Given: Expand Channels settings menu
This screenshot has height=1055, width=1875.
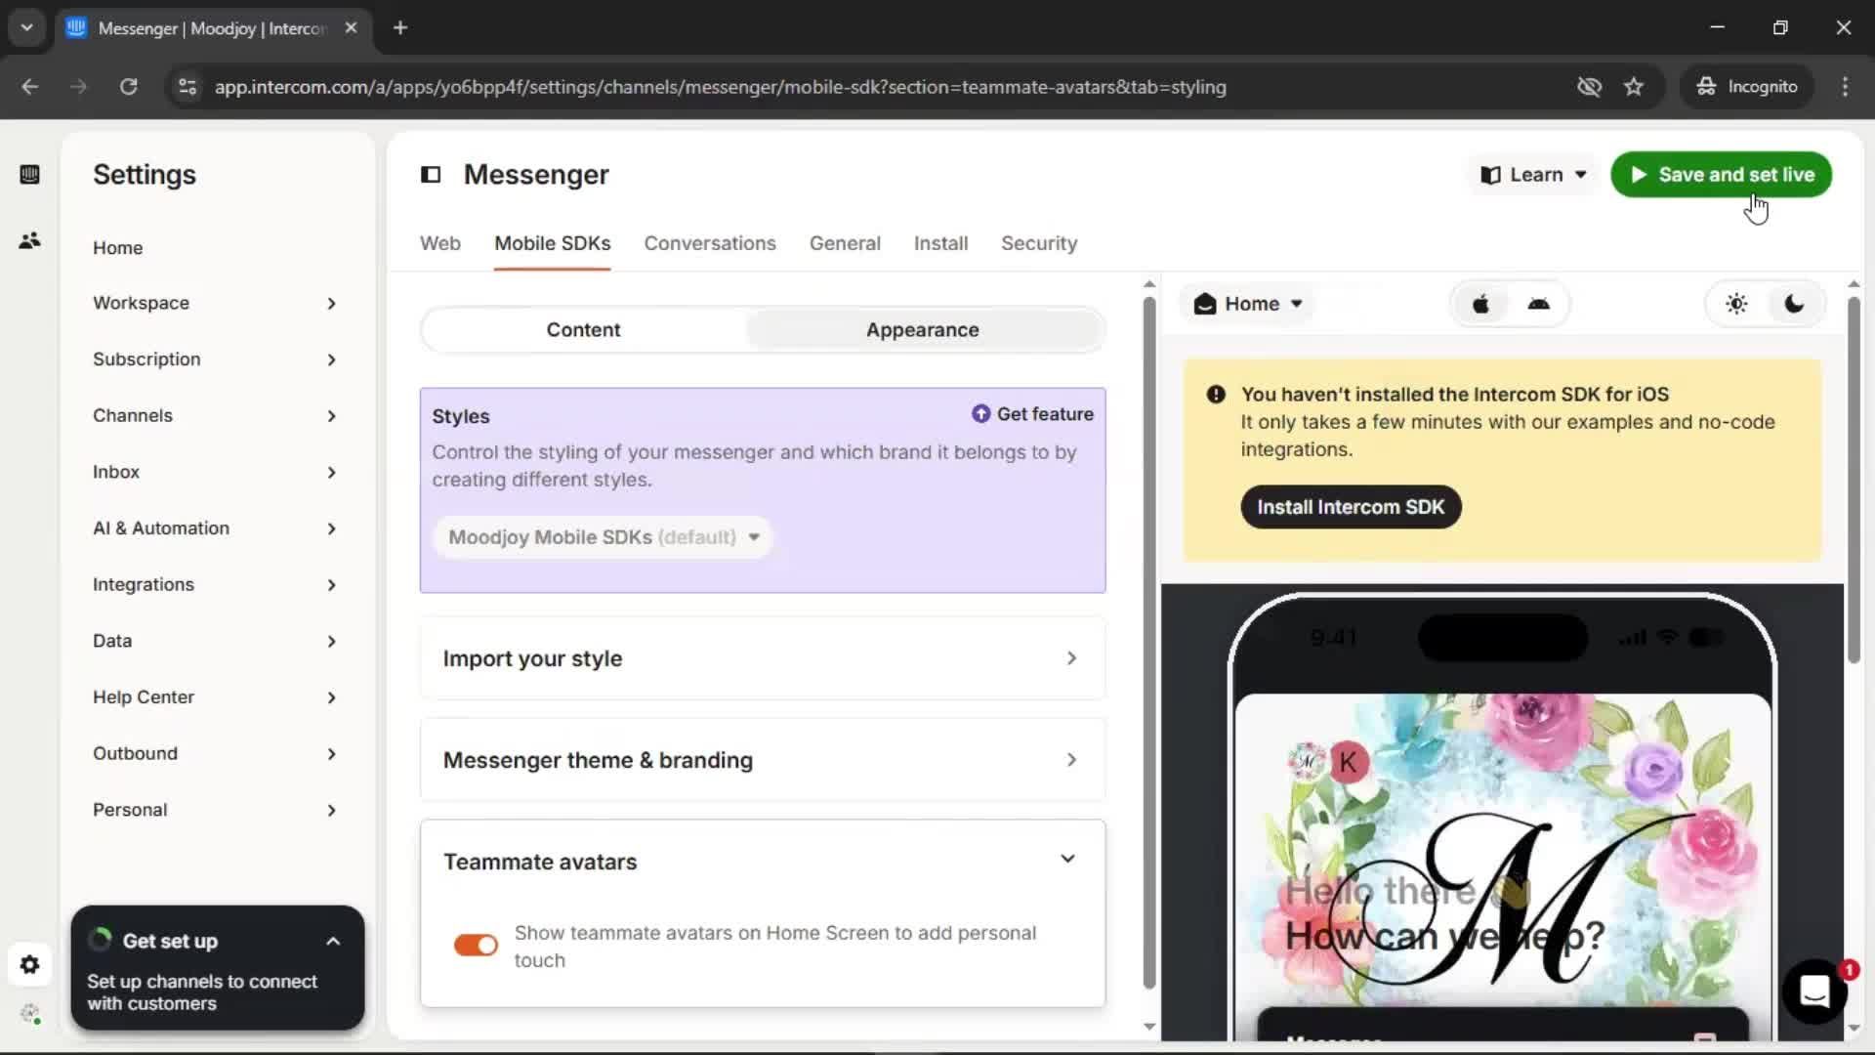Looking at the screenshot, I should (215, 416).
